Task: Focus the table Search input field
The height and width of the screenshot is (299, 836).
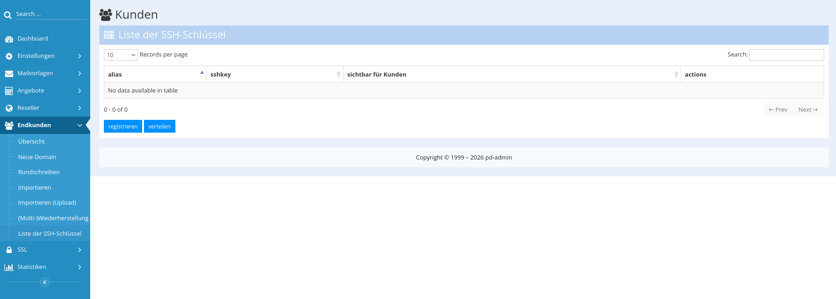Action: click(x=786, y=55)
